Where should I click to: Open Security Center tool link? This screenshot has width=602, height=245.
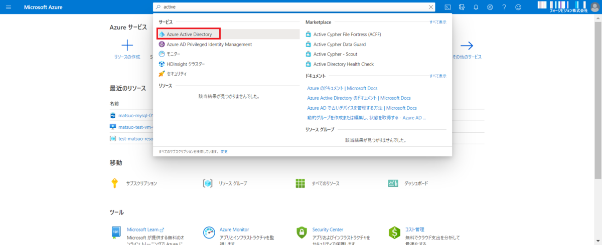pyautogui.click(x=328, y=229)
